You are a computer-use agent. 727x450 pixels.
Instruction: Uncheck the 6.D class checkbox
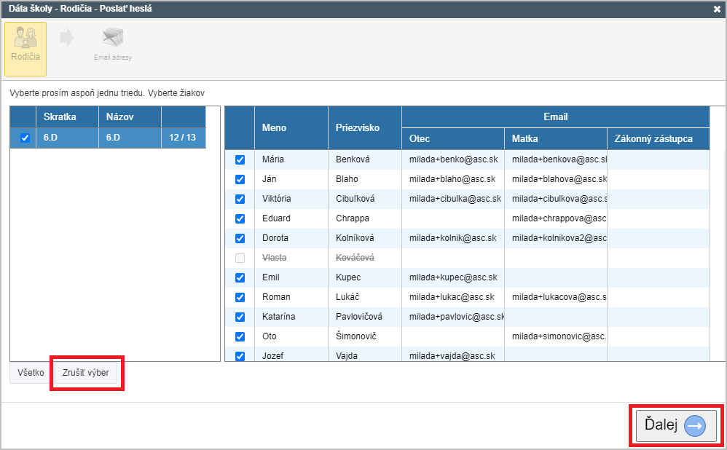tap(25, 138)
